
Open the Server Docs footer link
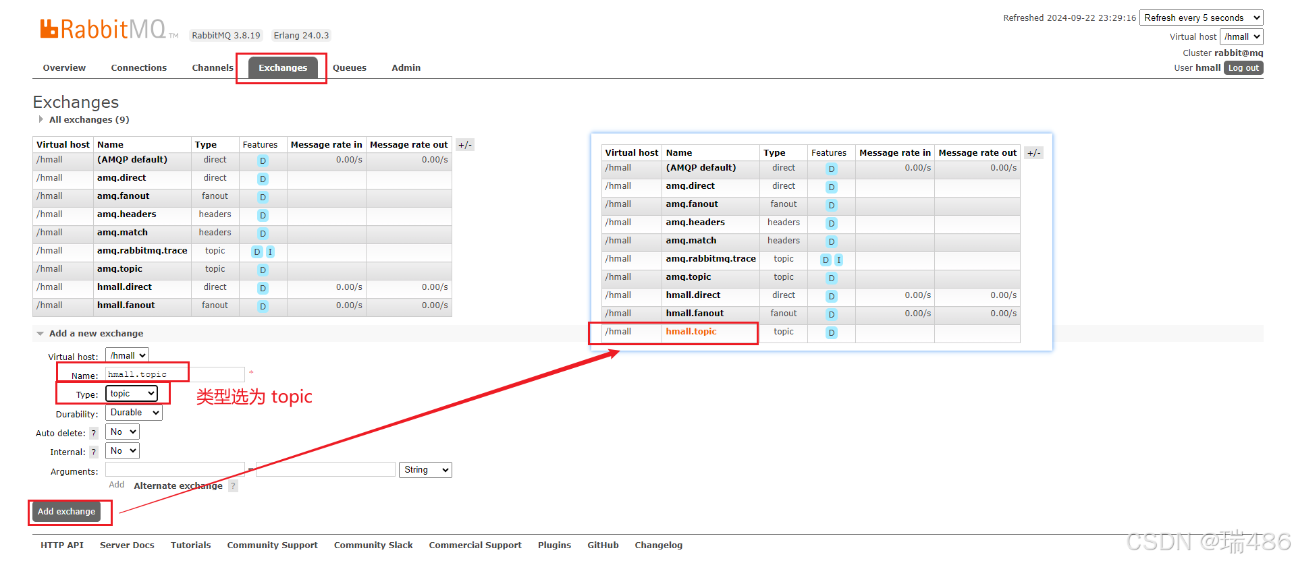tap(127, 545)
